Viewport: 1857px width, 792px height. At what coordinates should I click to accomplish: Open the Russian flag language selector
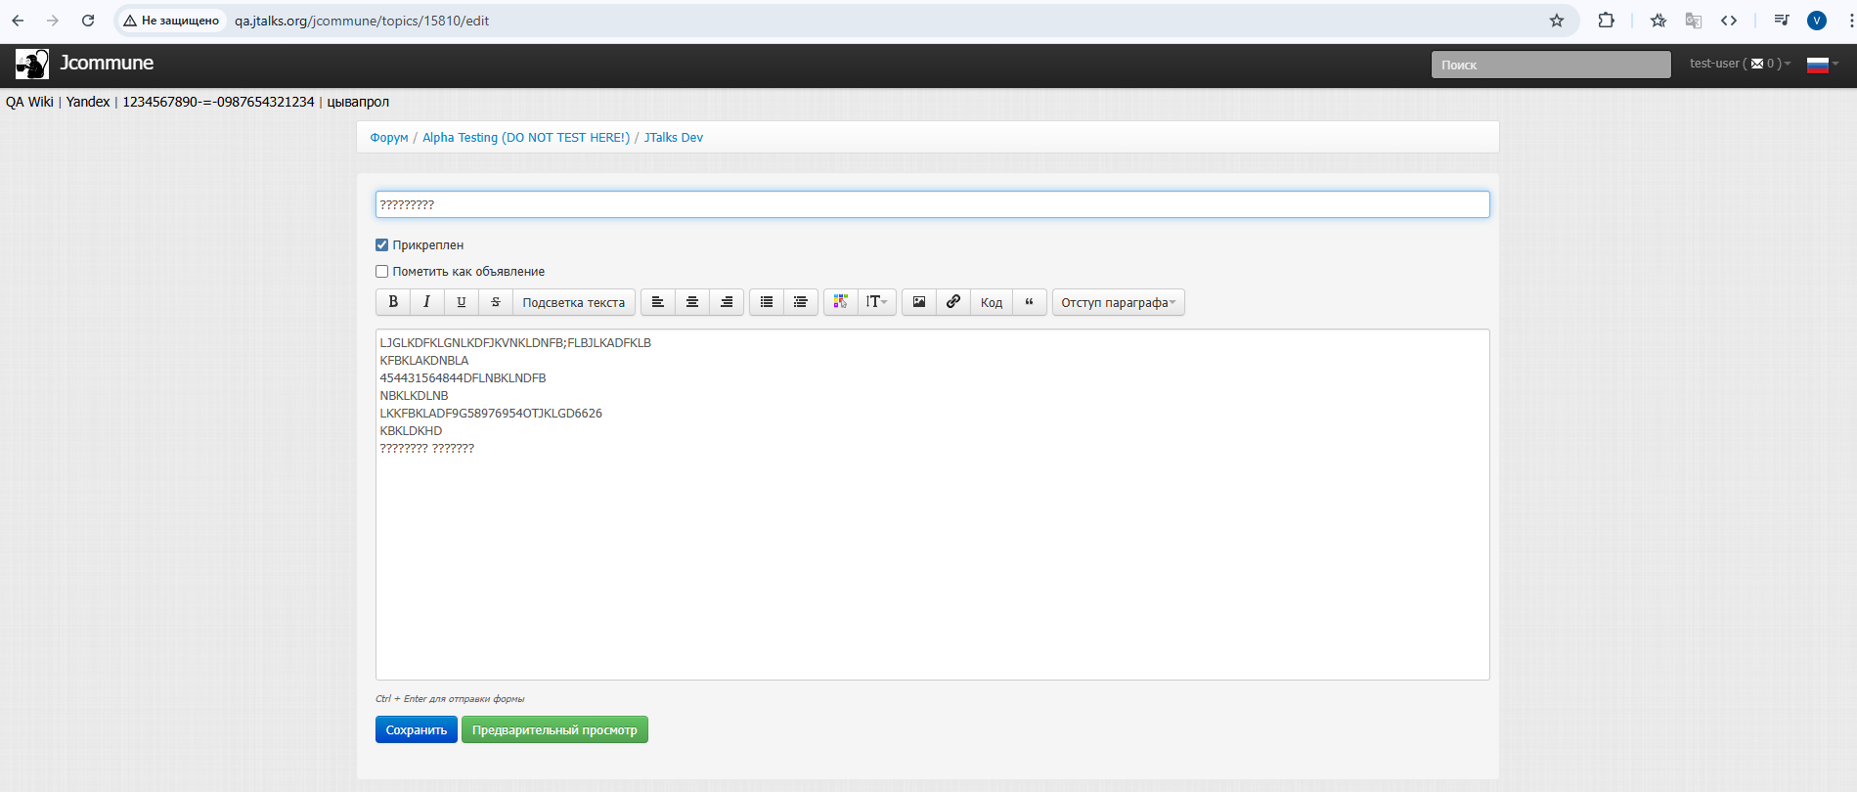click(x=1822, y=65)
